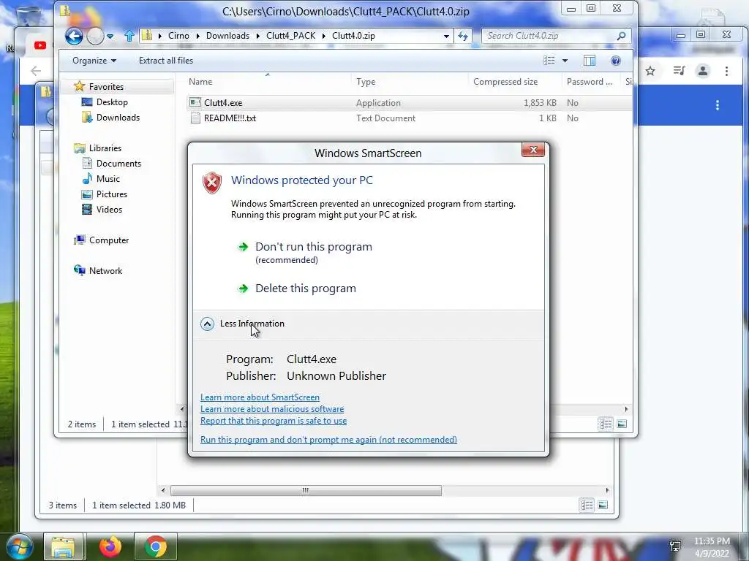Open the Windows Start button

[x=19, y=546]
